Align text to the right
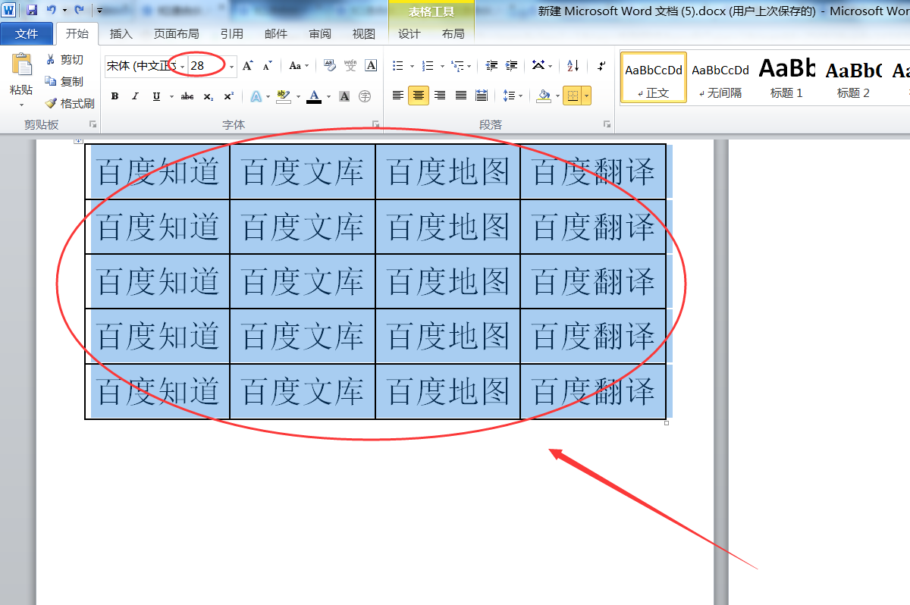 440,96
